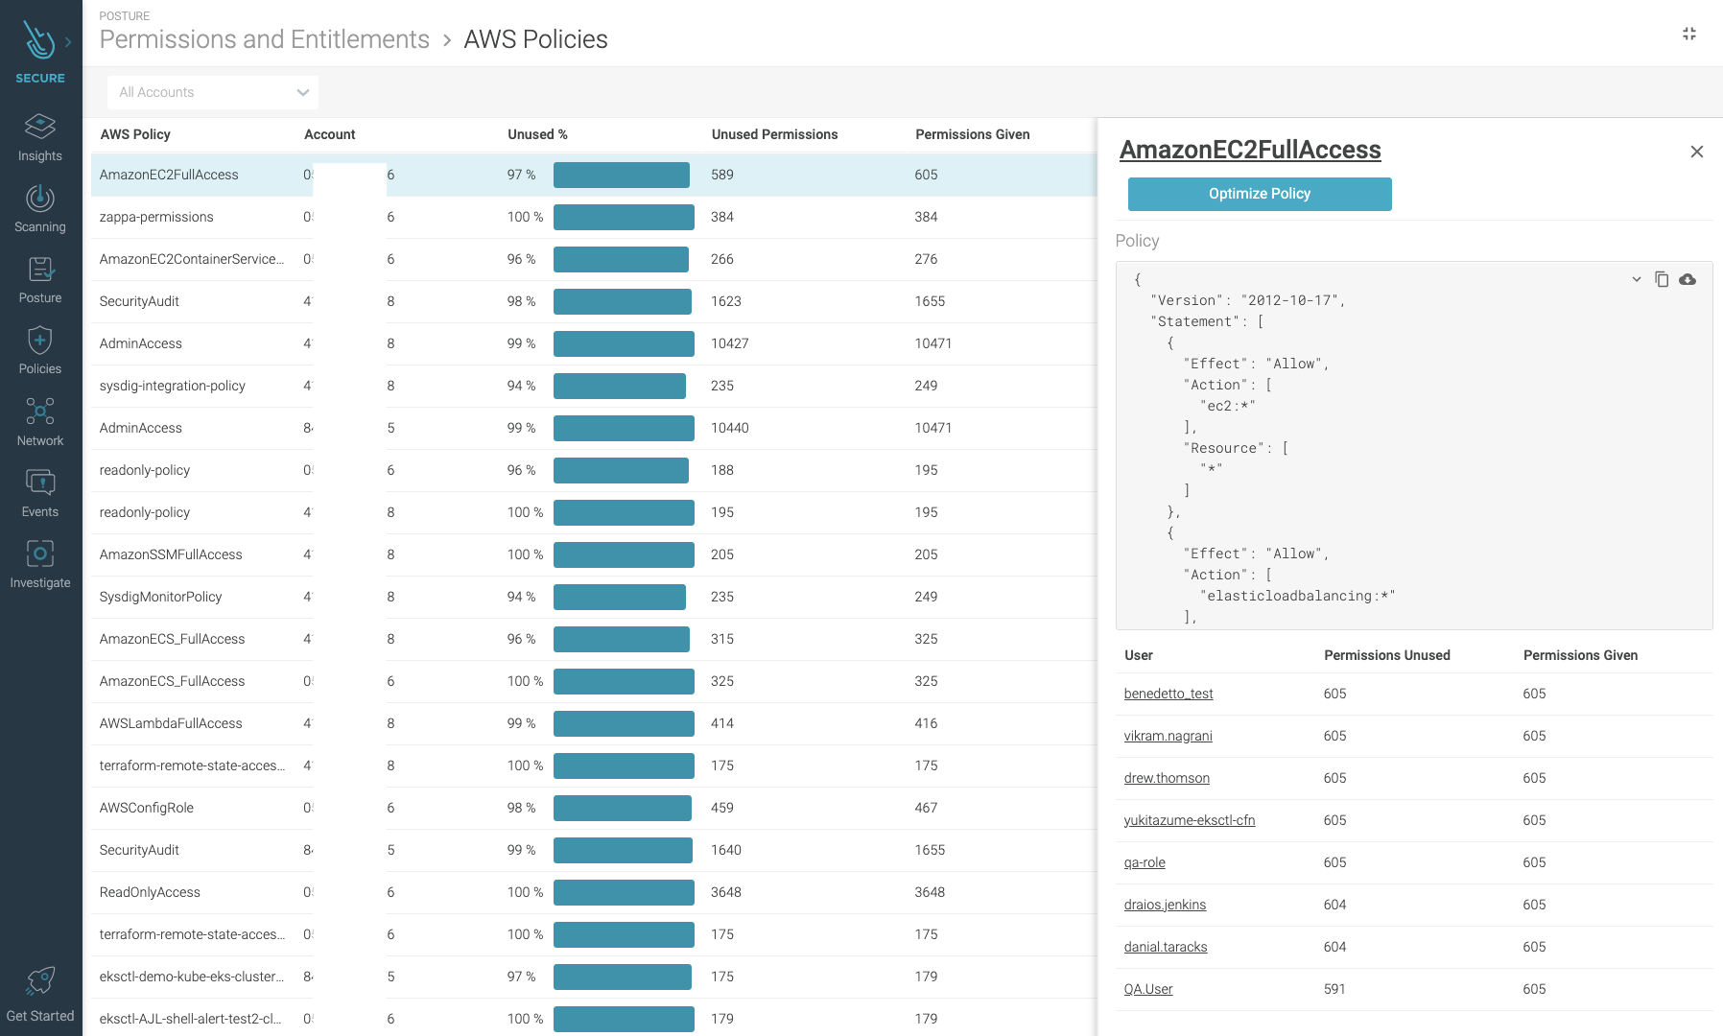Viewport: 1723px width, 1036px height.
Task: Select the ReadOnlyAccess row
Action: [594, 892]
